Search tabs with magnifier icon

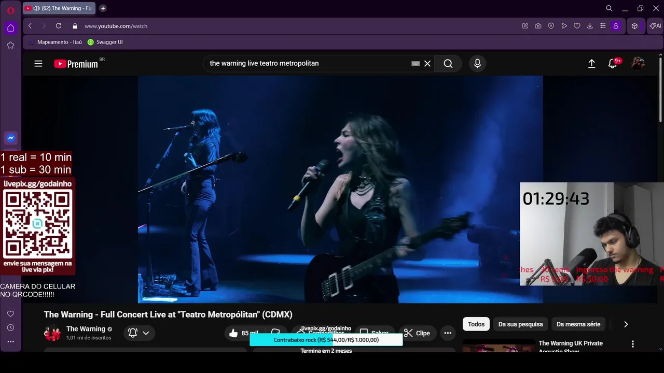[x=610, y=8]
